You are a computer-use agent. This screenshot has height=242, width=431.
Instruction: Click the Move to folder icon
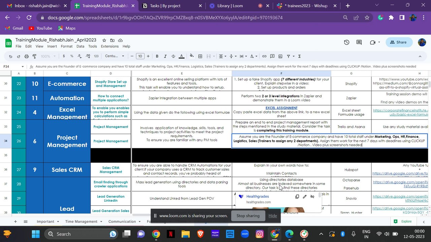[112, 40]
